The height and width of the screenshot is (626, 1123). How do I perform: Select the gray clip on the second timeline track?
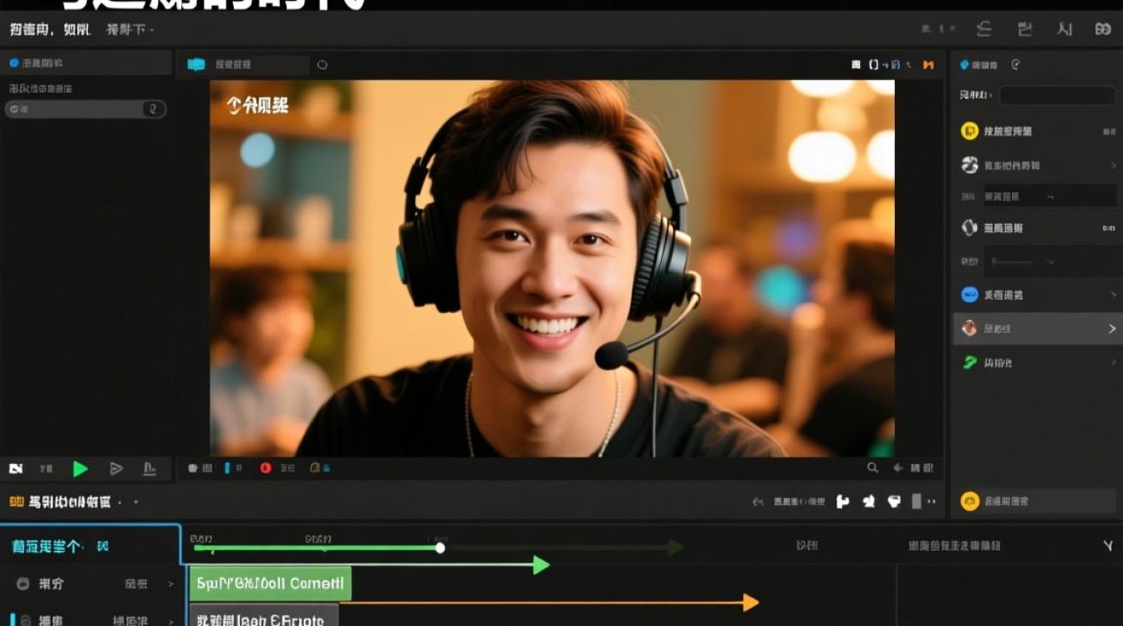[x=264, y=616]
